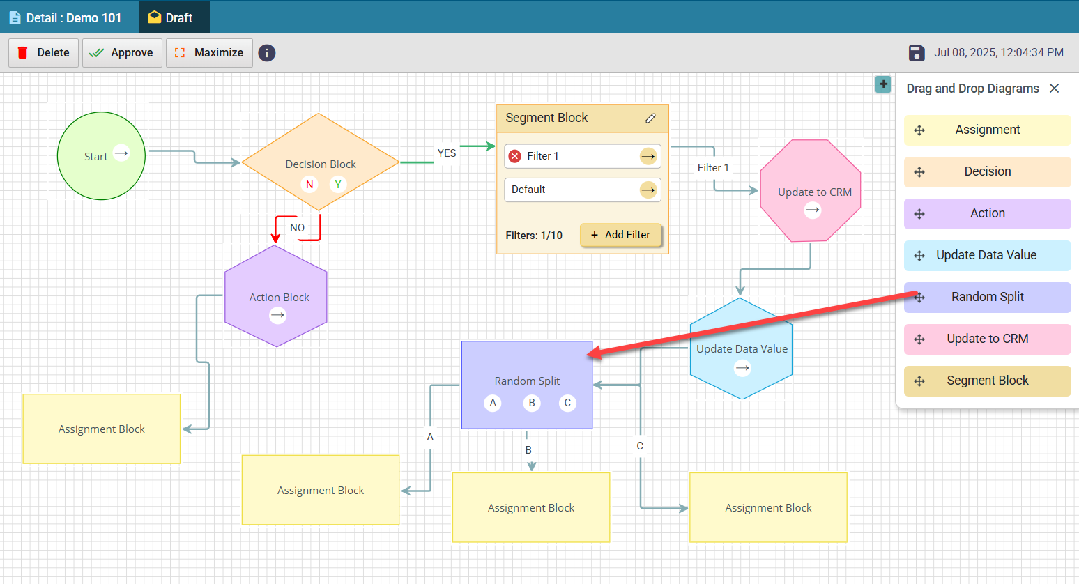Click the arrow connector on Start node
This screenshot has height=584, width=1079.
click(x=121, y=153)
